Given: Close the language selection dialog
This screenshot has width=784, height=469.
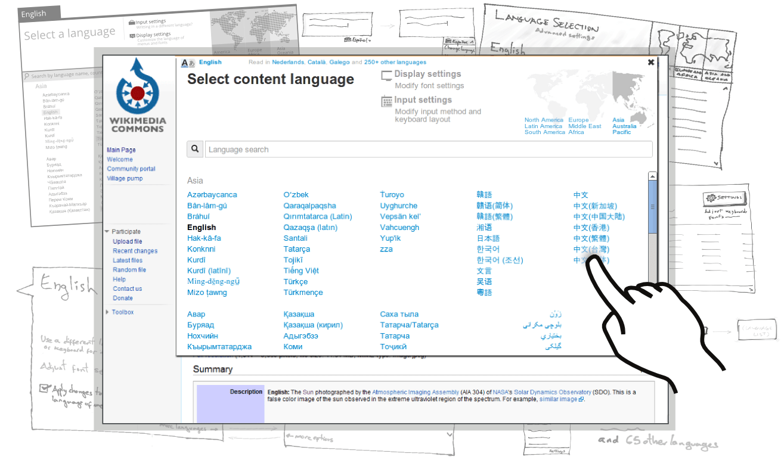Looking at the screenshot, I should (x=651, y=62).
